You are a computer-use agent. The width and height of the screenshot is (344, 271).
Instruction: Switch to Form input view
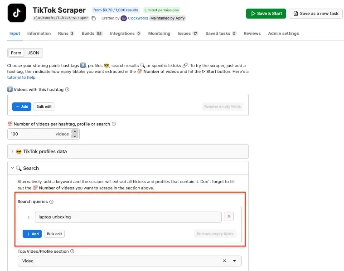click(x=16, y=53)
